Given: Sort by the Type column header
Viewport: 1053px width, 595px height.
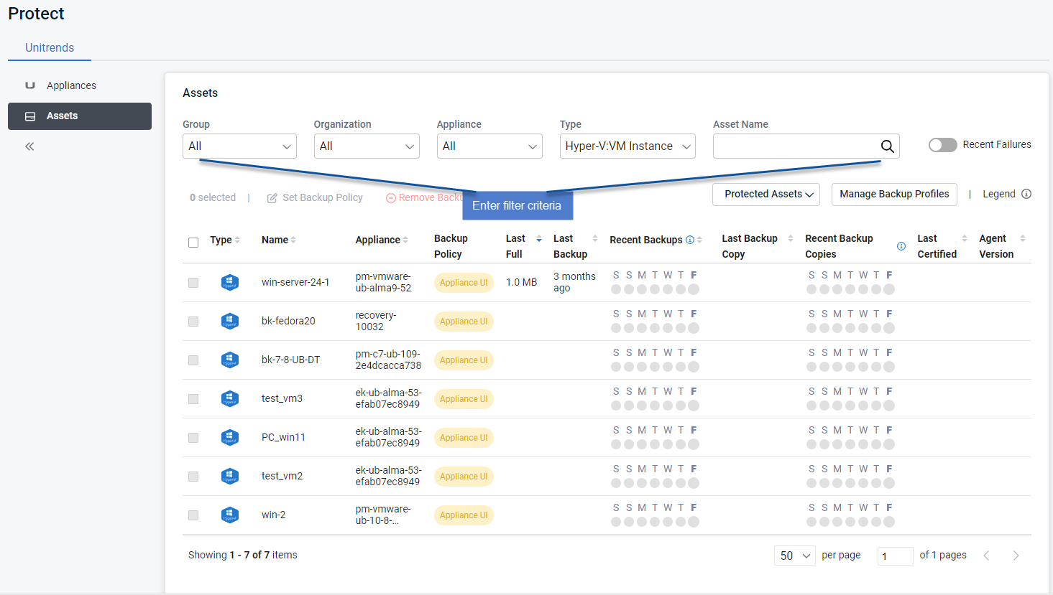Looking at the screenshot, I should pyautogui.click(x=225, y=240).
